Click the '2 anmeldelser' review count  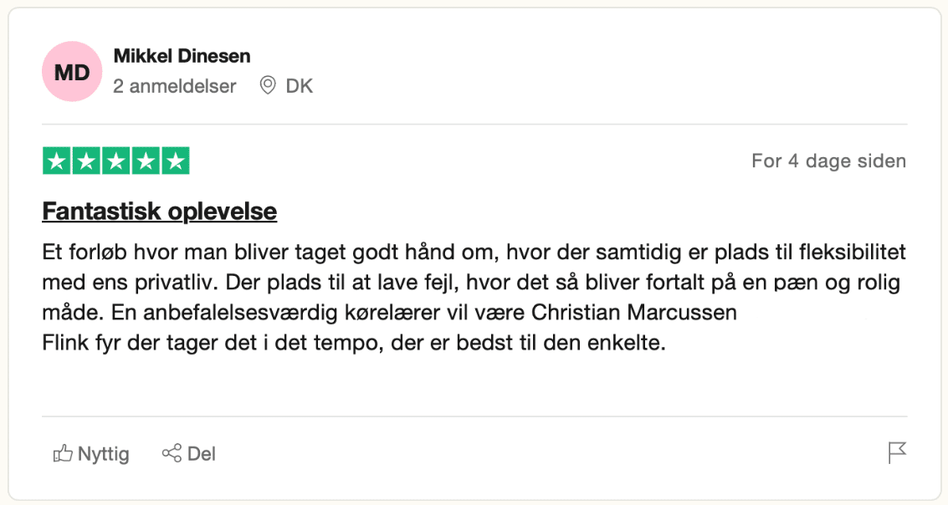click(x=175, y=86)
